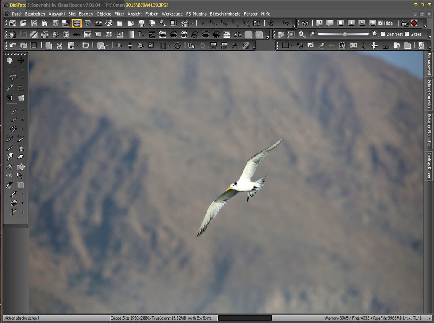Expand the rectangle shape dropdown arrow
The image size is (434, 323).
(292, 46)
